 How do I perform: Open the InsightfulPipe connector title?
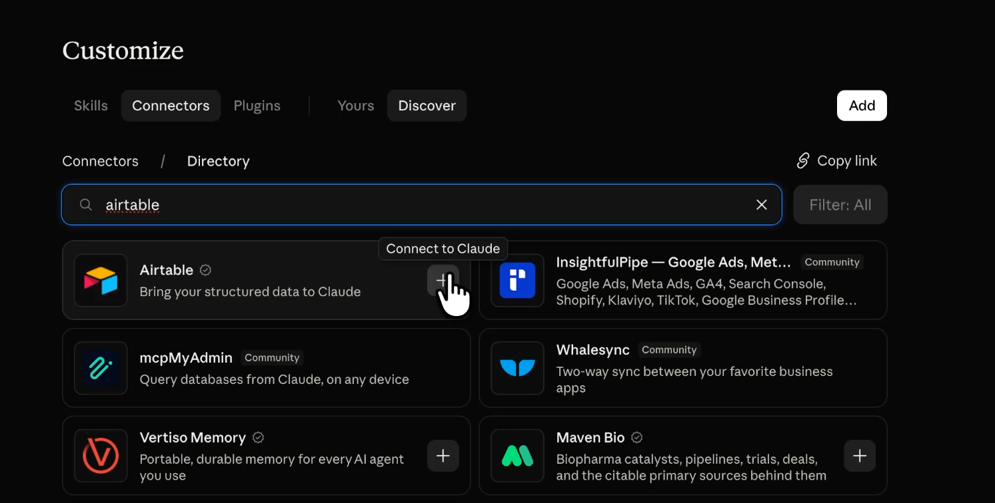point(674,262)
